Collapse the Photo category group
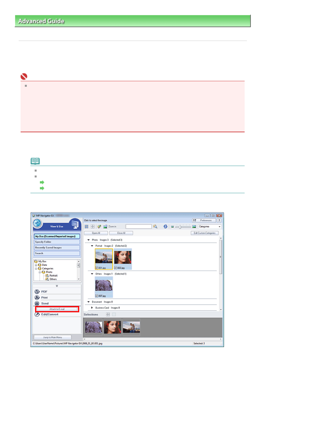 88,240
